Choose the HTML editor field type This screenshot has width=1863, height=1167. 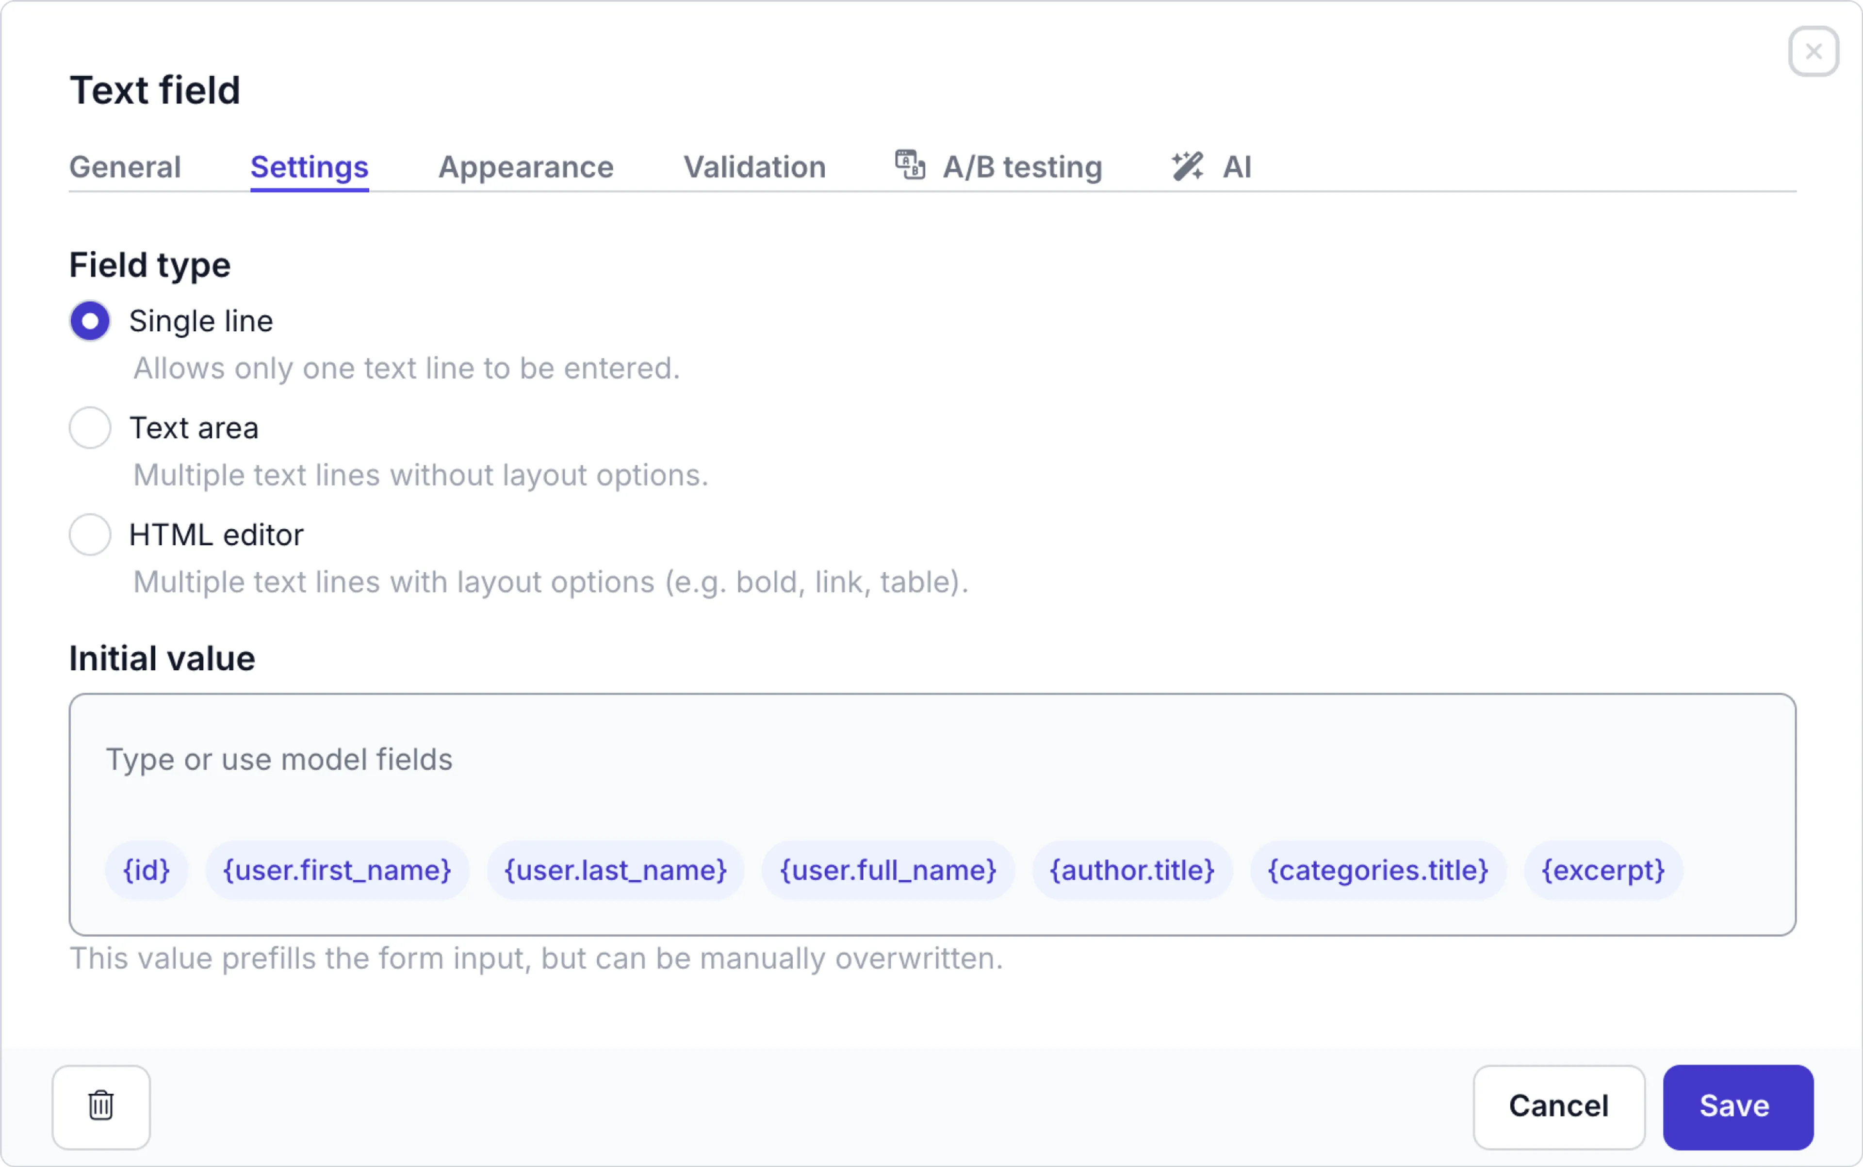tap(90, 534)
